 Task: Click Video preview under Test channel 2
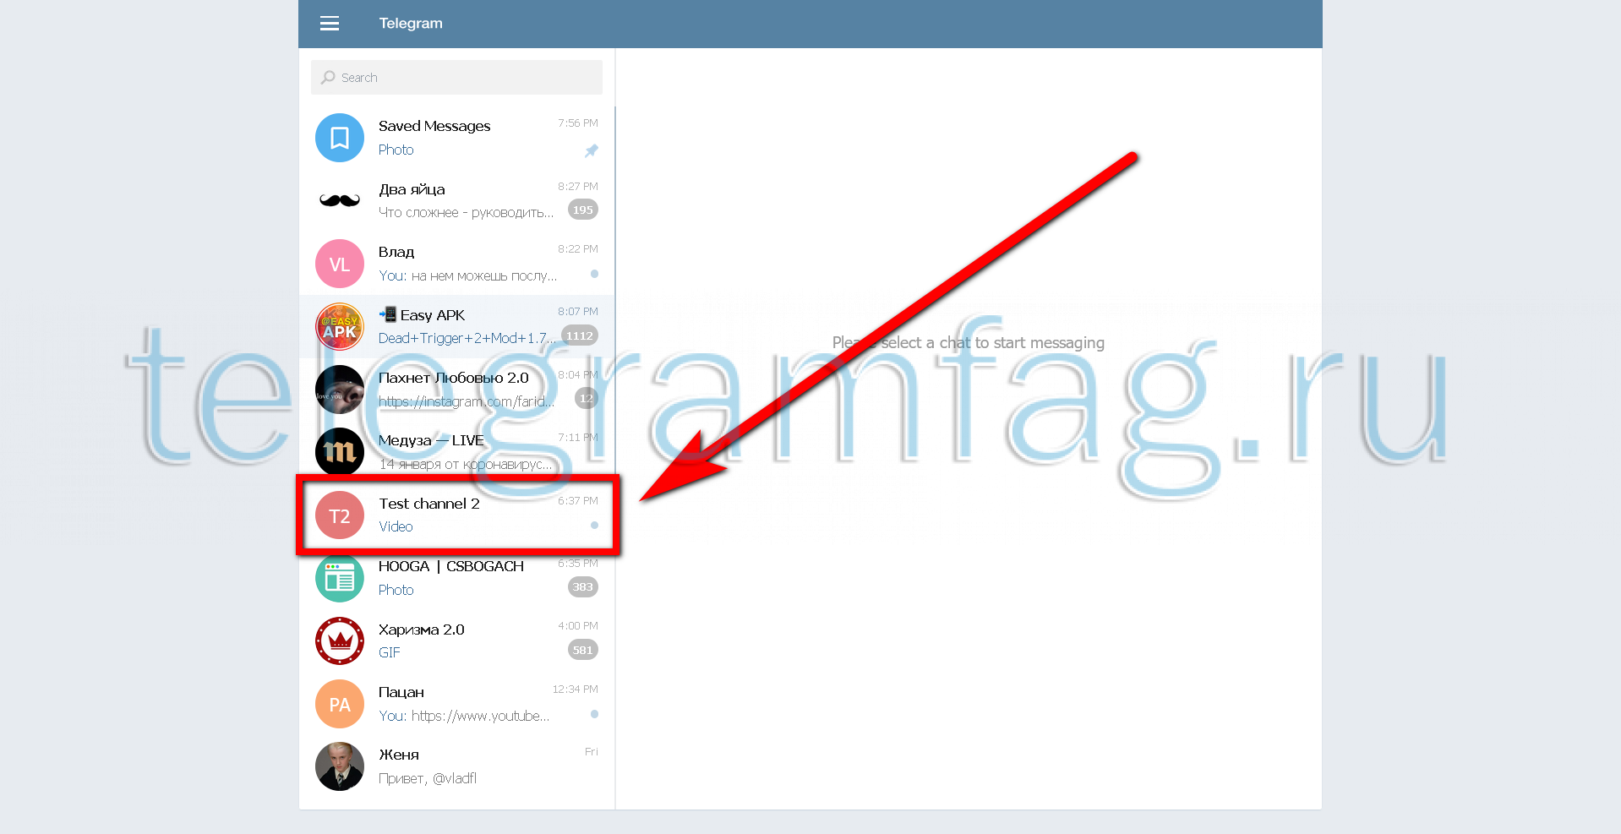396,526
